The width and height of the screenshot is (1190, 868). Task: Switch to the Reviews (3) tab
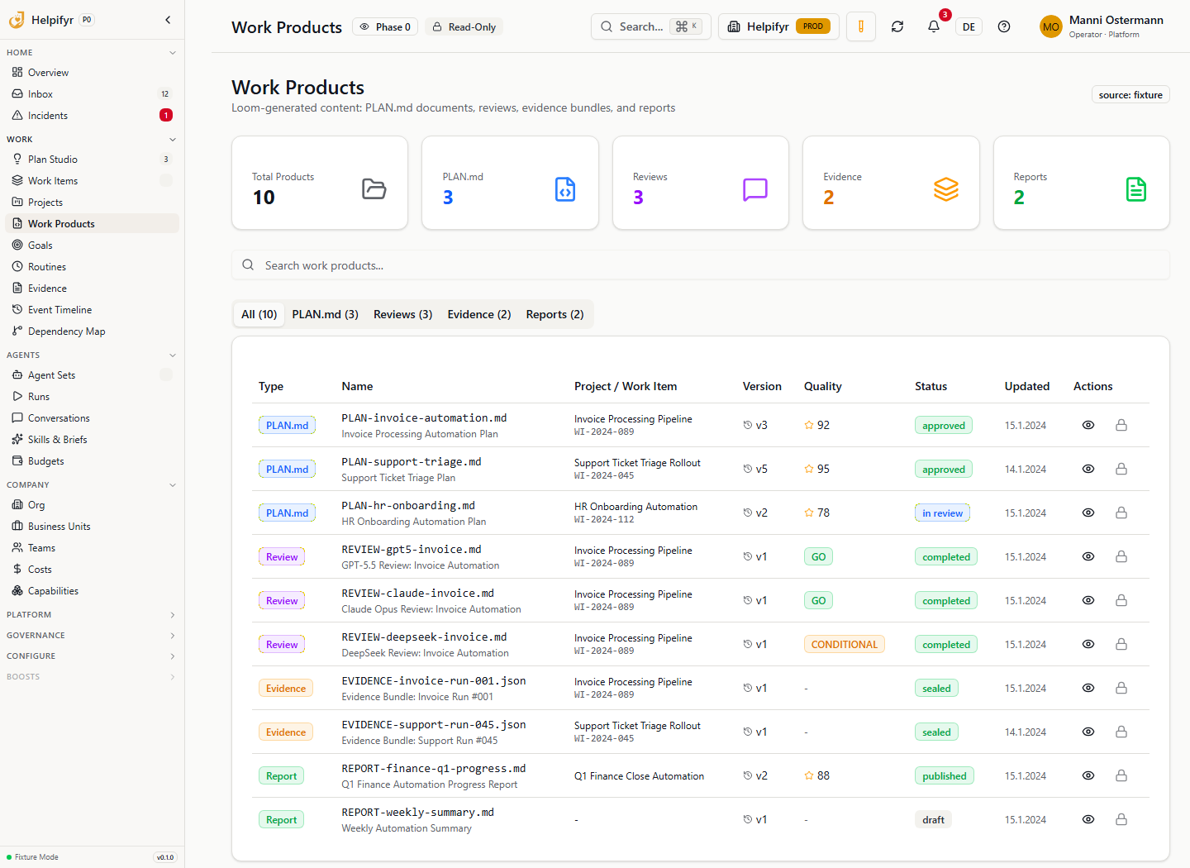pos(403,314)
